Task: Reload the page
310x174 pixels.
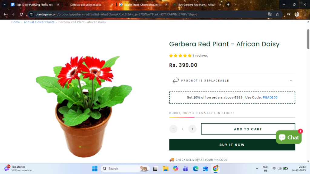Action: [21, 14]
